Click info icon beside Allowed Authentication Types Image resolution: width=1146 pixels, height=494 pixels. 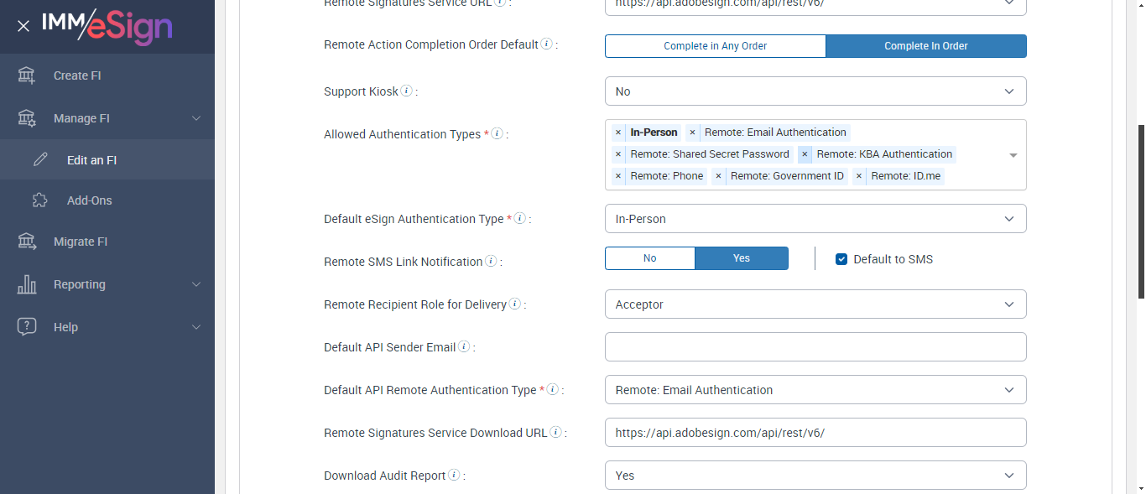point(497,133)
